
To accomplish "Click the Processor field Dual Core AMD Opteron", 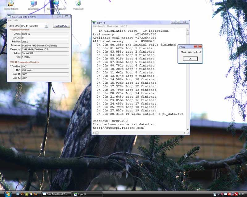I will tap(45, 46).
